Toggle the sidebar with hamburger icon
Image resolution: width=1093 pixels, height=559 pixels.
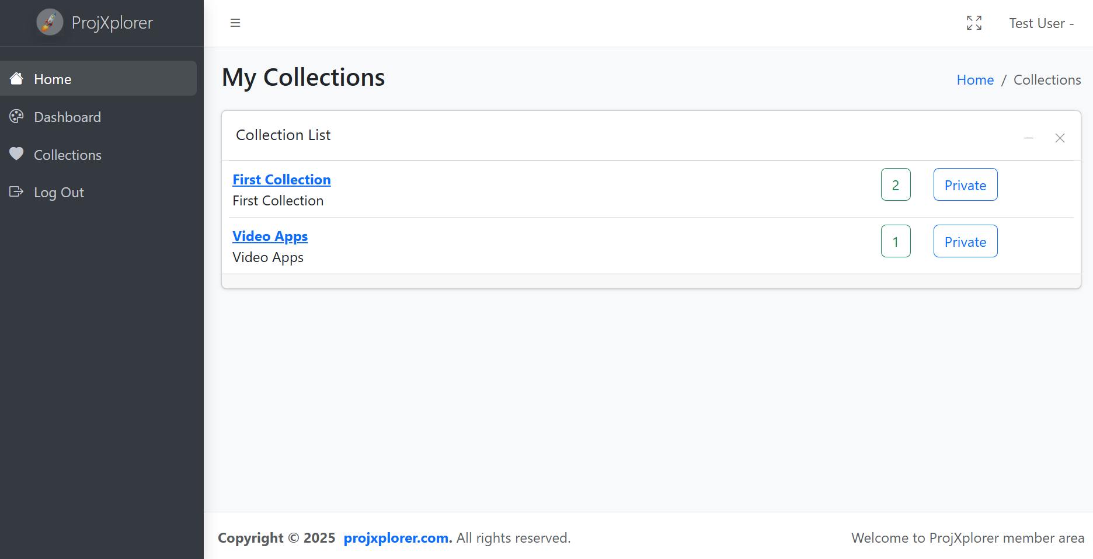[235, 23]
